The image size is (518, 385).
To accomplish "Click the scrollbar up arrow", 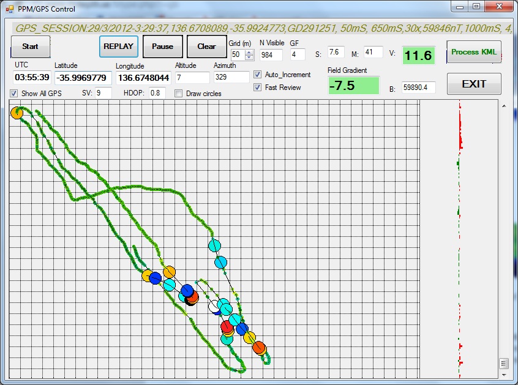I will (504, 106).
